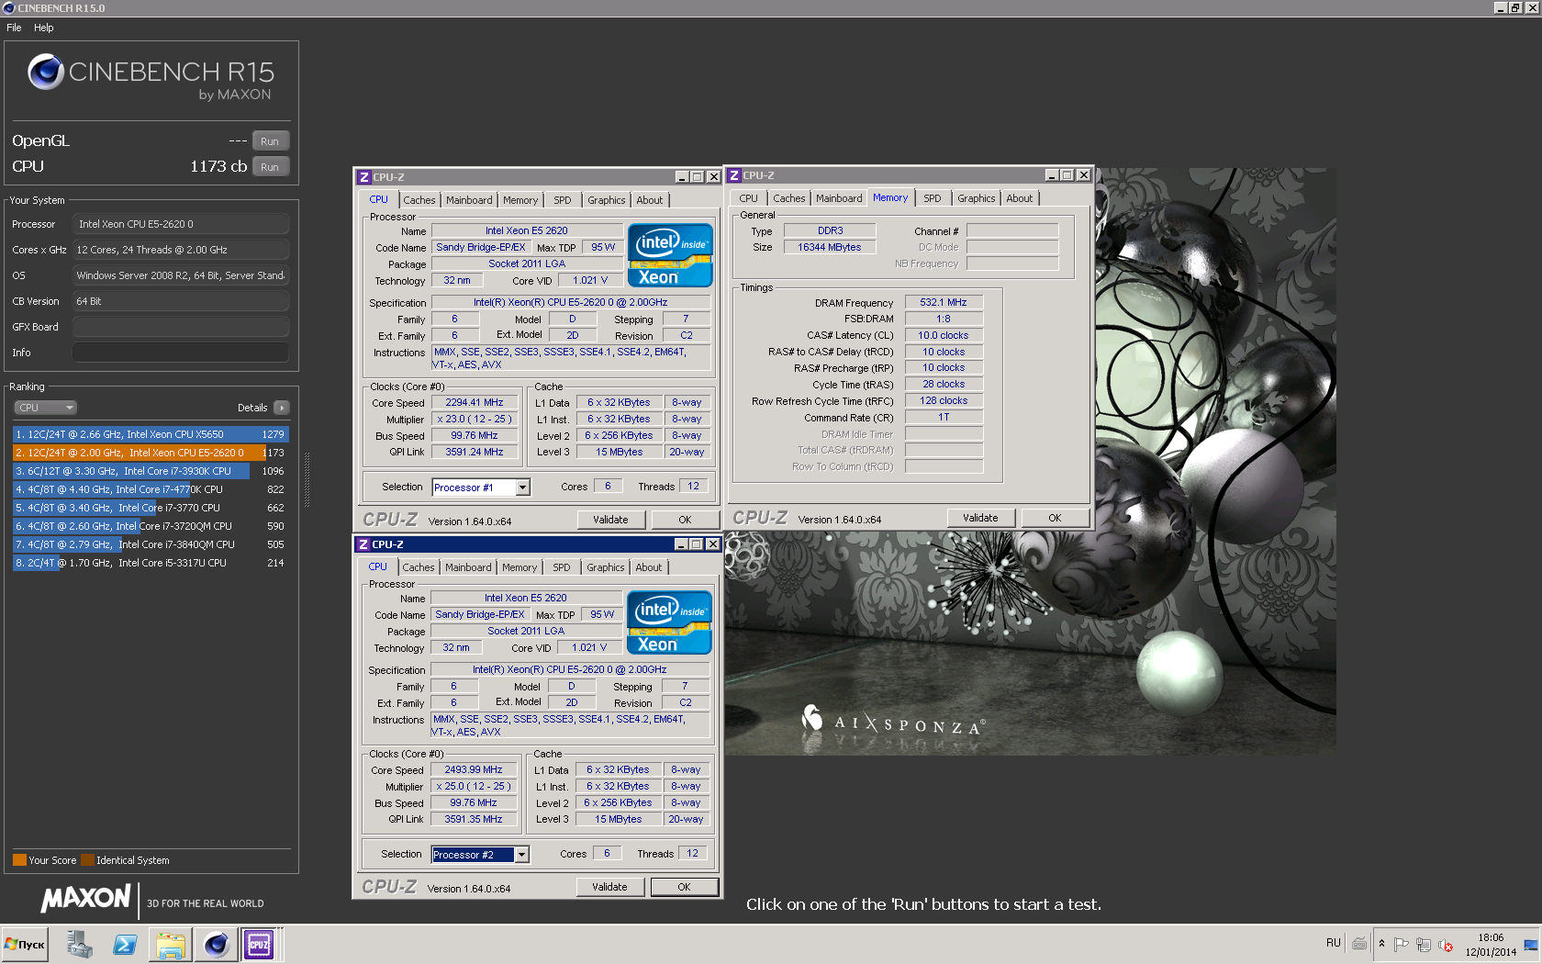The image size is (1542, 964).
Task: Click the RU language indicator
Action: tap(1333, 943)
